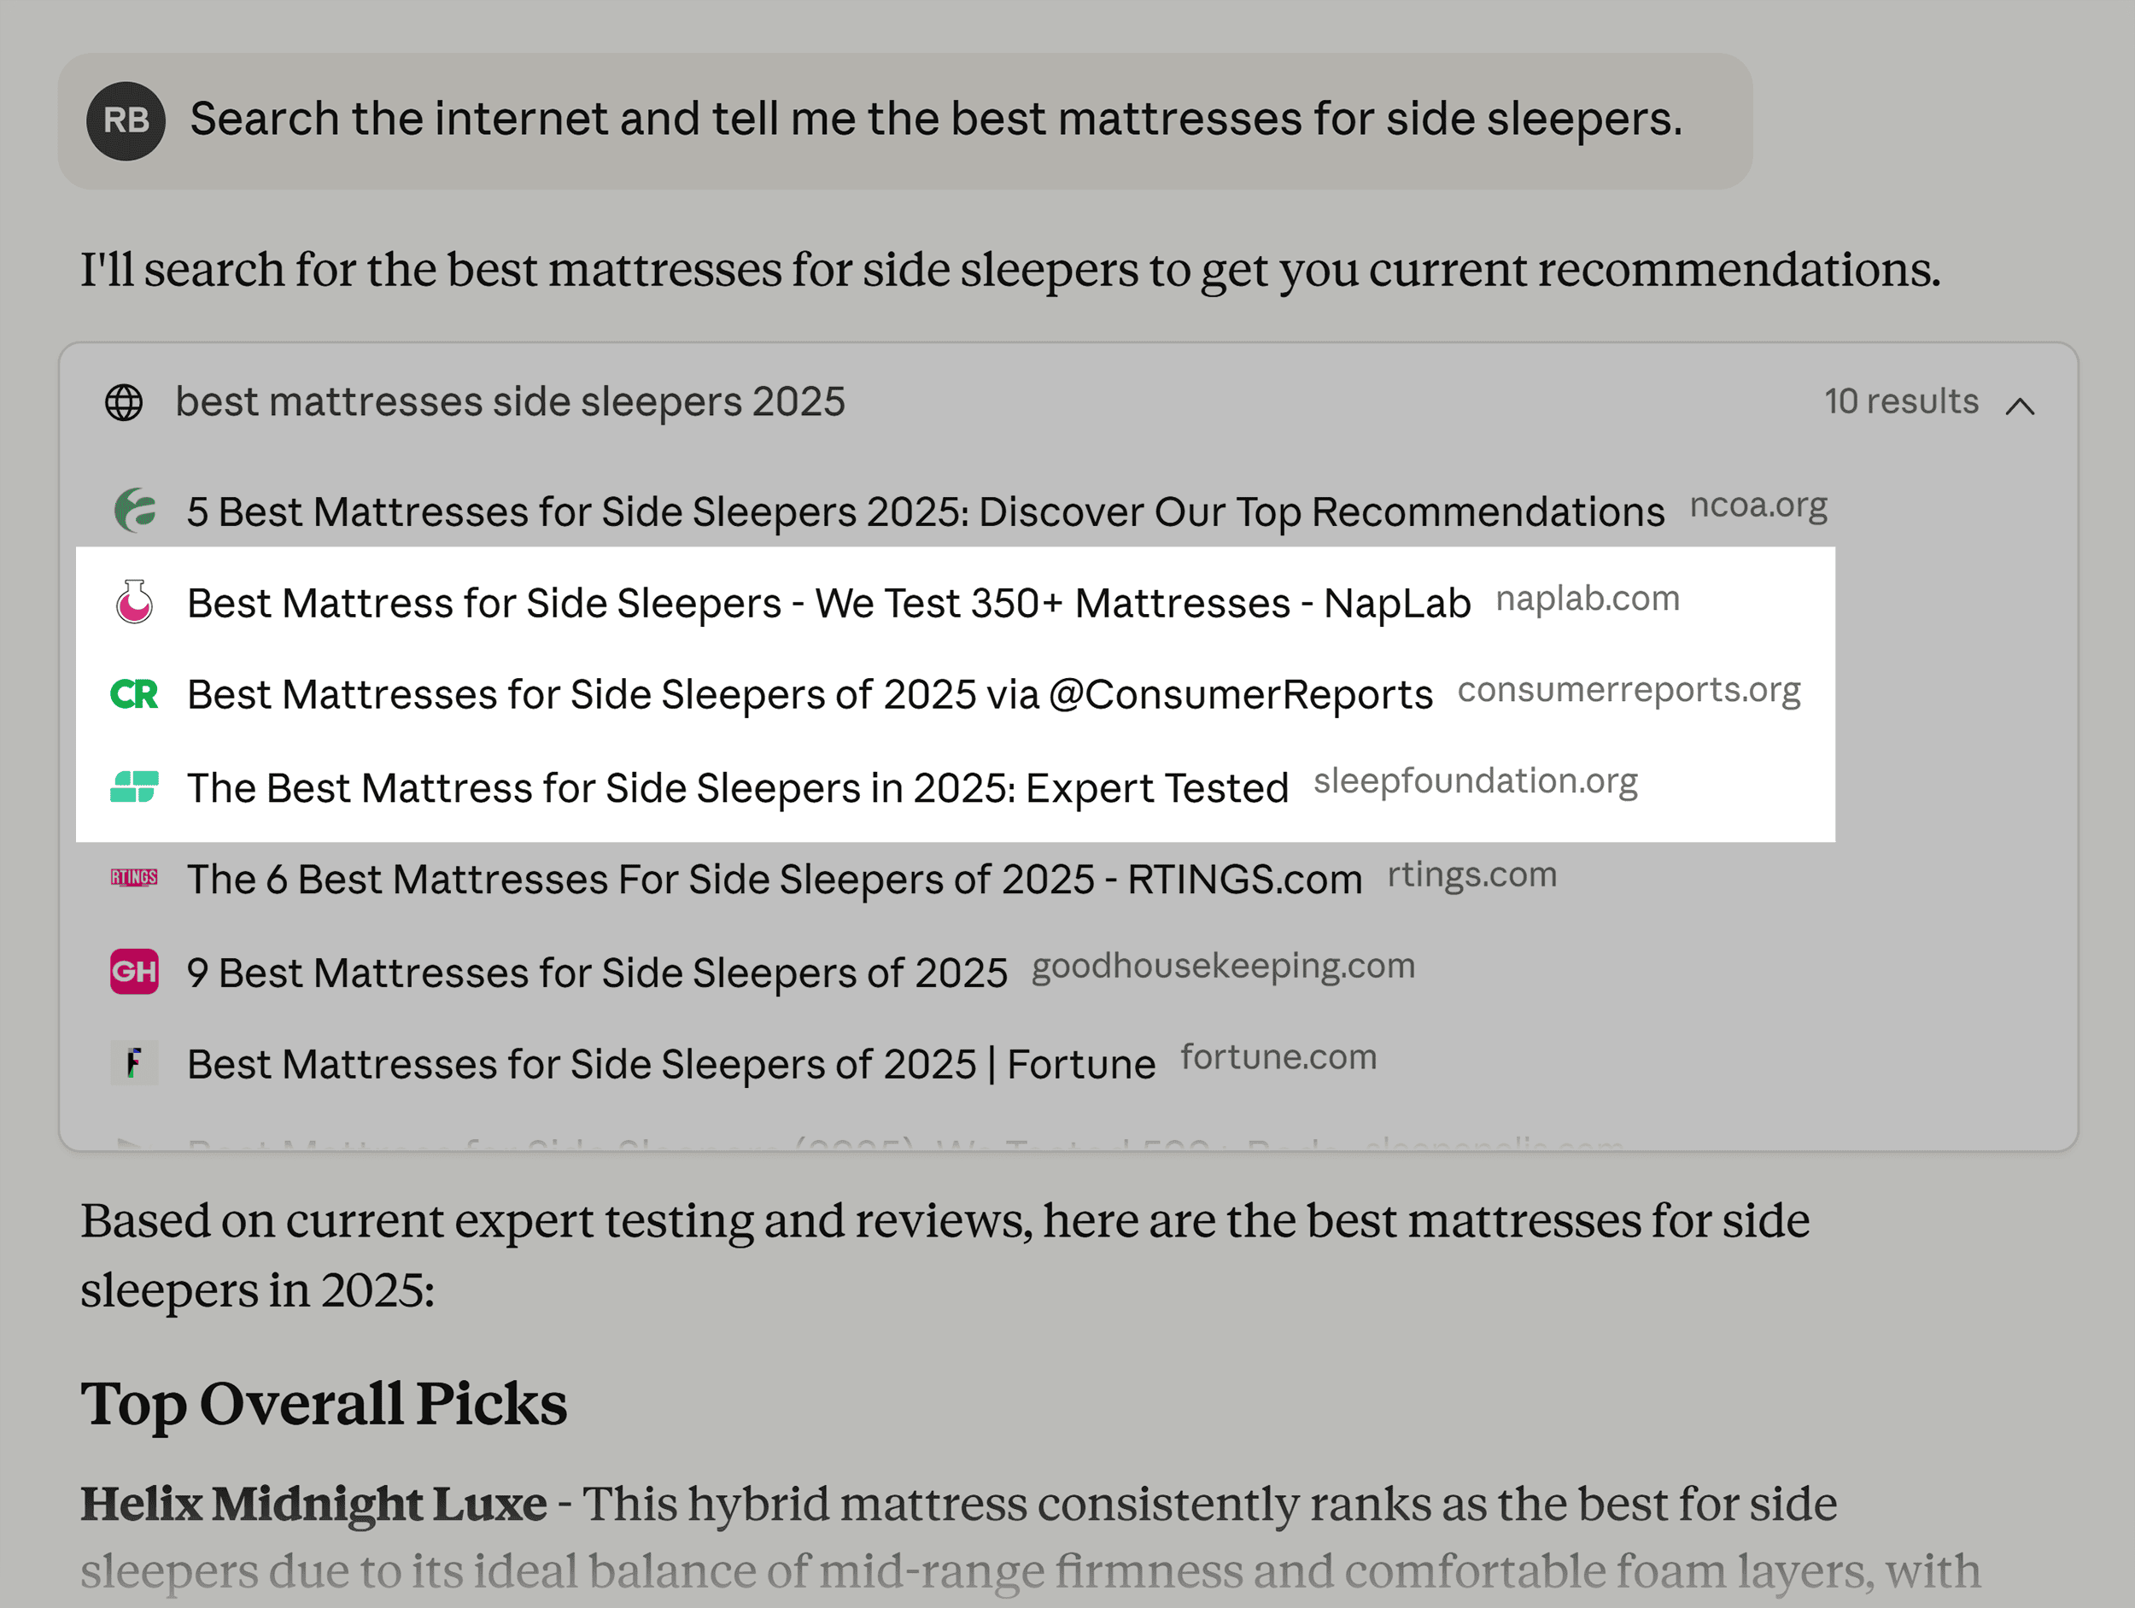Collapse search results with the chevron

click(2019, 406)
